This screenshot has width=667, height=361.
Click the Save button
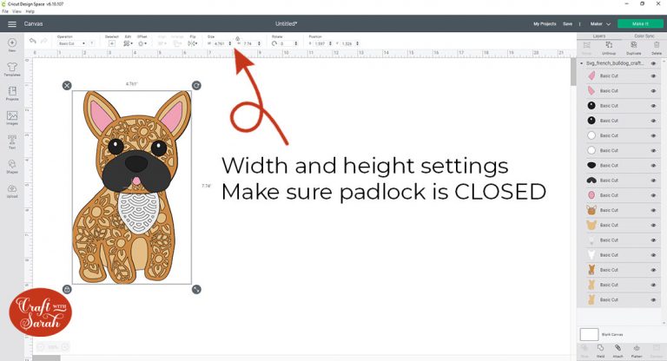click(x=567, y=24)
